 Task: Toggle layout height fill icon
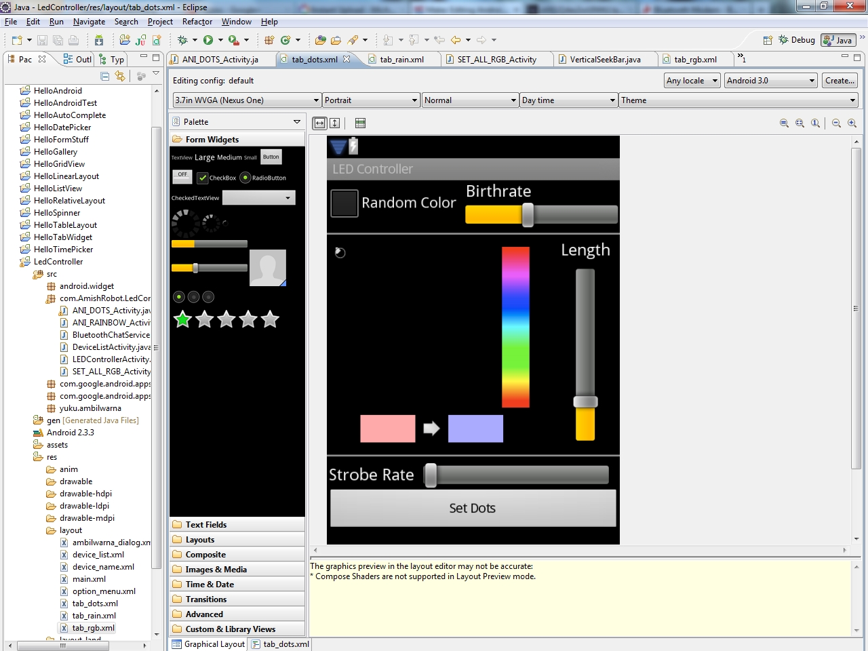tap(335, 123)
